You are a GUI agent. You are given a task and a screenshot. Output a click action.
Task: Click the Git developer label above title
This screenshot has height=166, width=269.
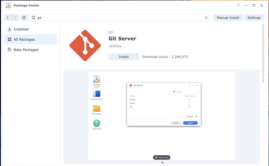point(111,32)
